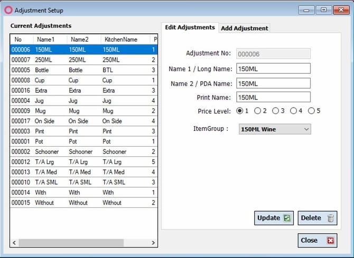Screen dimensions: 354x258
Task: Click the horizontal scrollbar right arrow
Action: pyautogui.click(x=153, y=243)
